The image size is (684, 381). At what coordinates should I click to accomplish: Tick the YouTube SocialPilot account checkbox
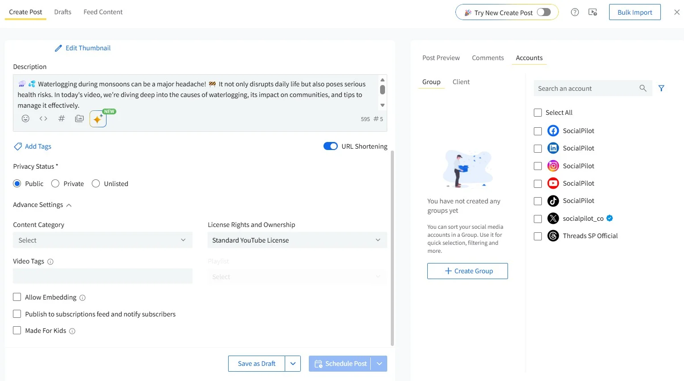538,183
